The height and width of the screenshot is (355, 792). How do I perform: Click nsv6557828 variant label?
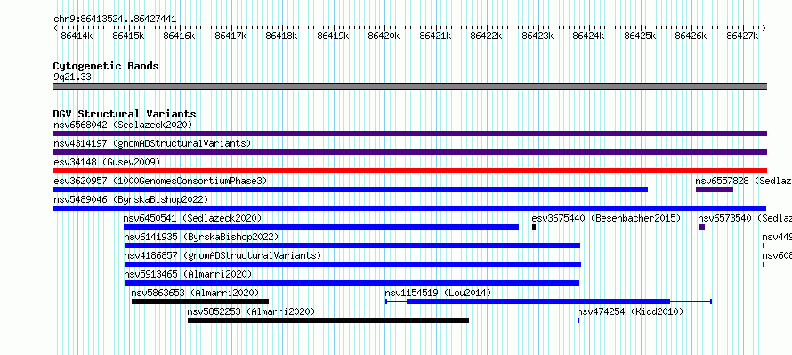pos(744,181)
